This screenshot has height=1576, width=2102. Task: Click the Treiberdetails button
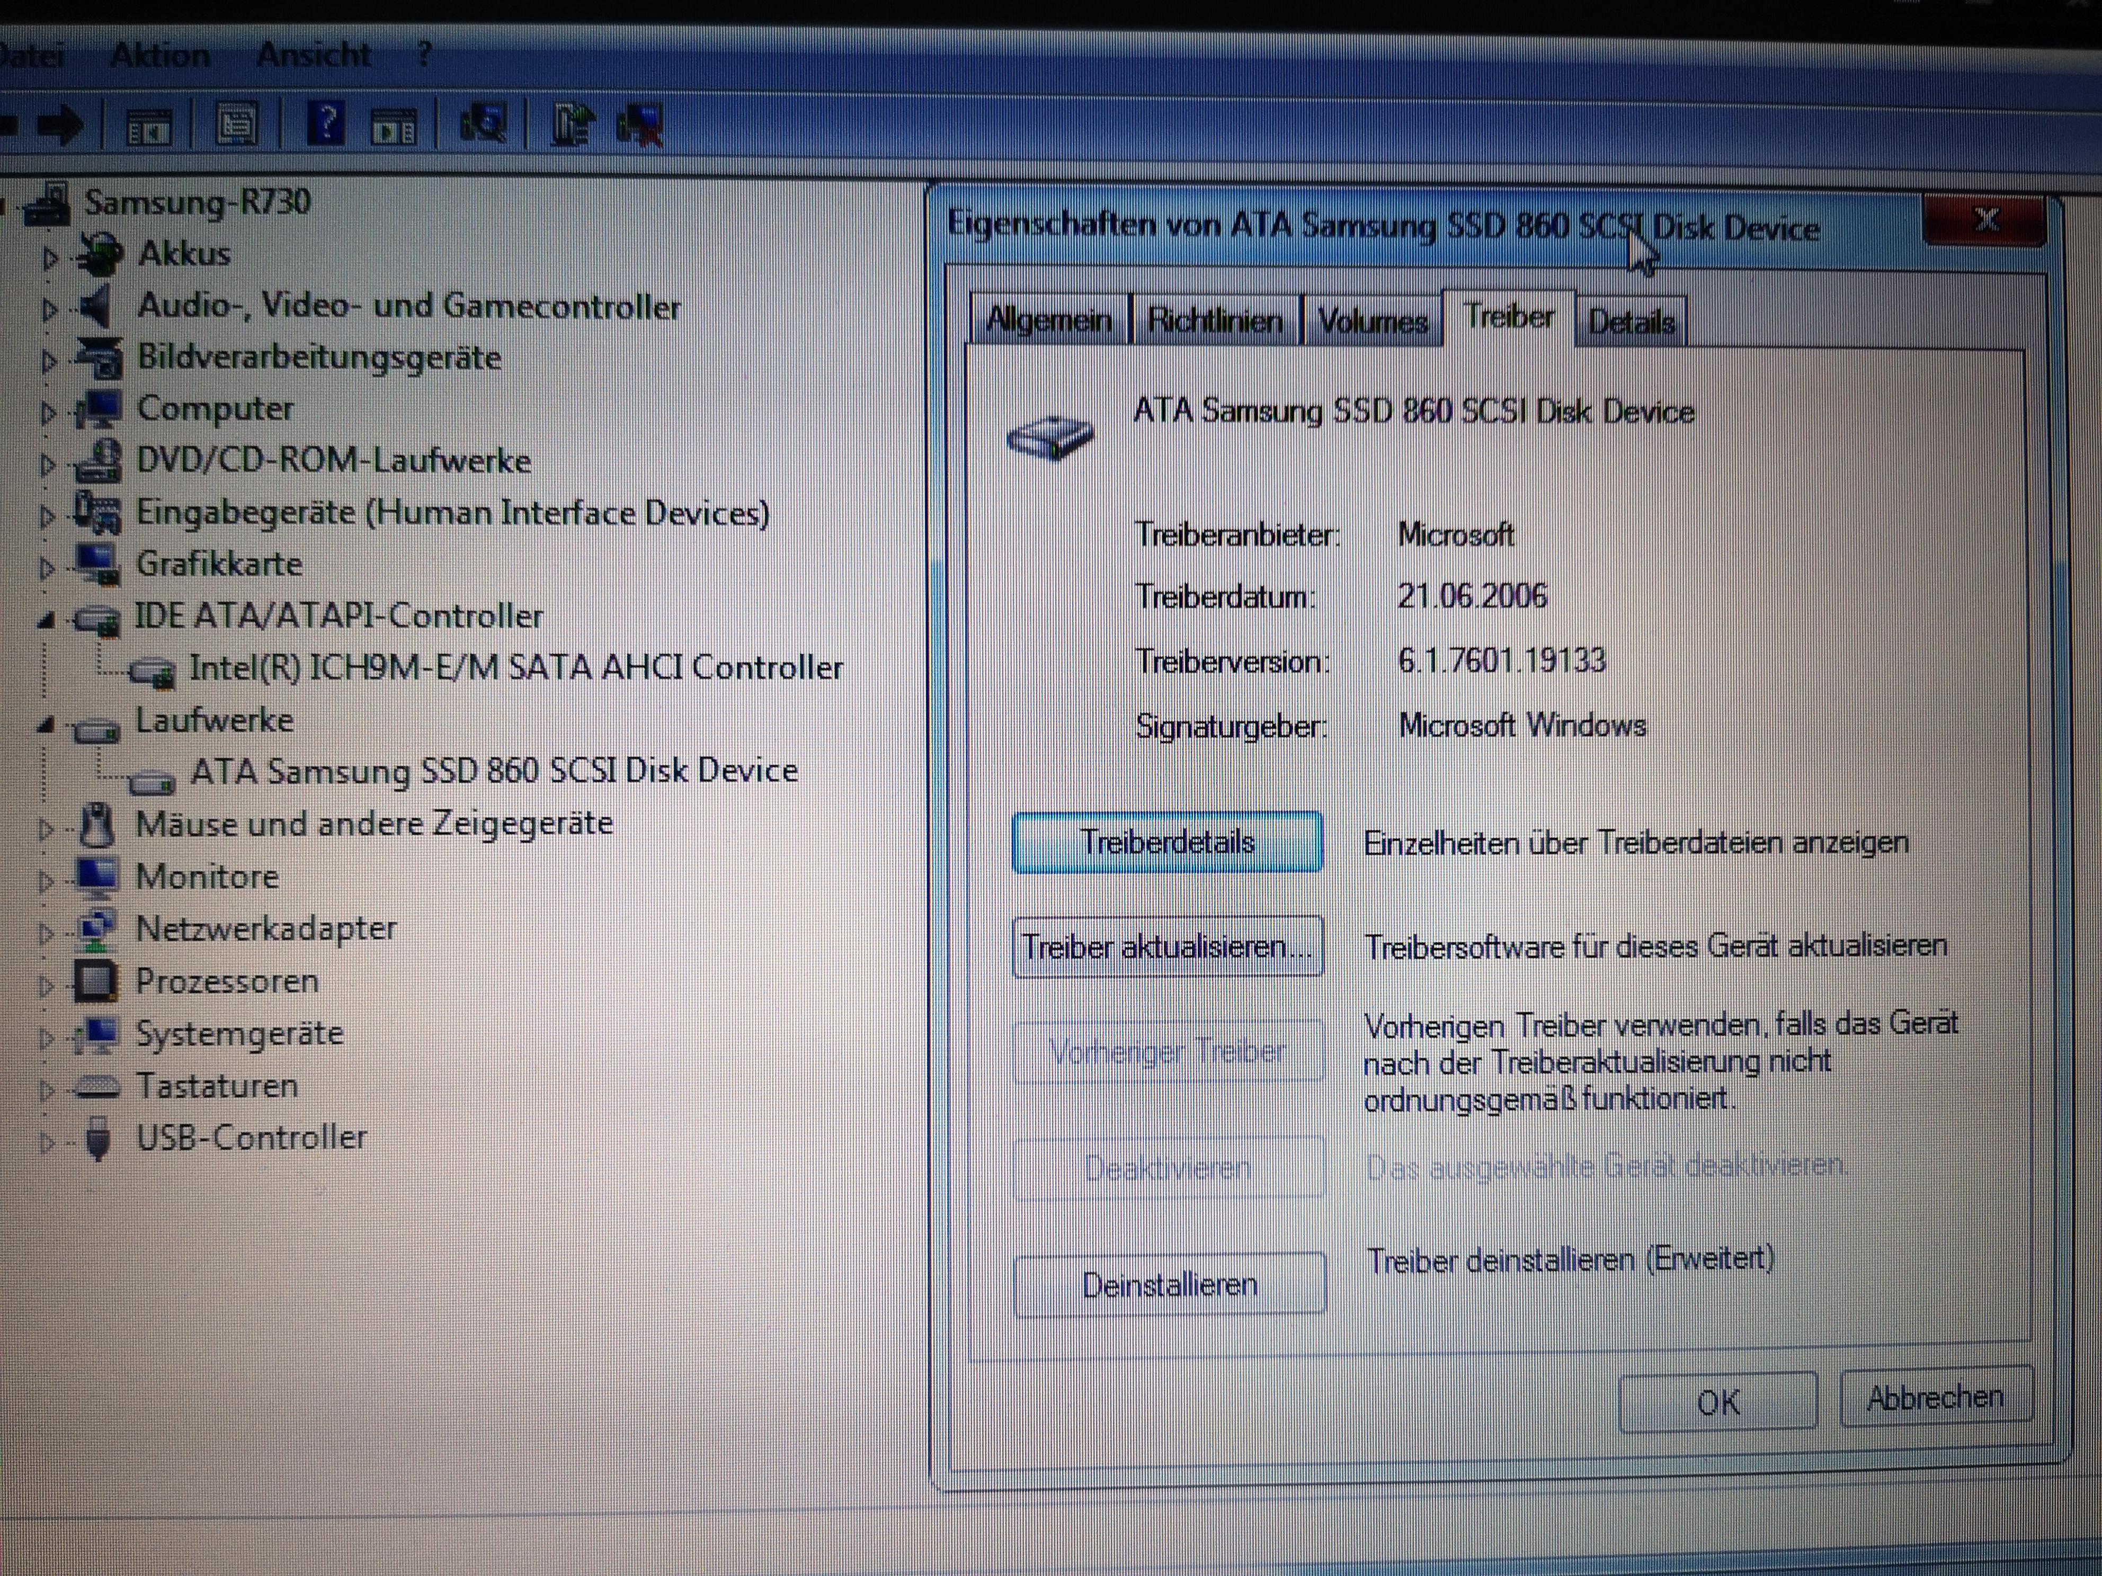1167,843
